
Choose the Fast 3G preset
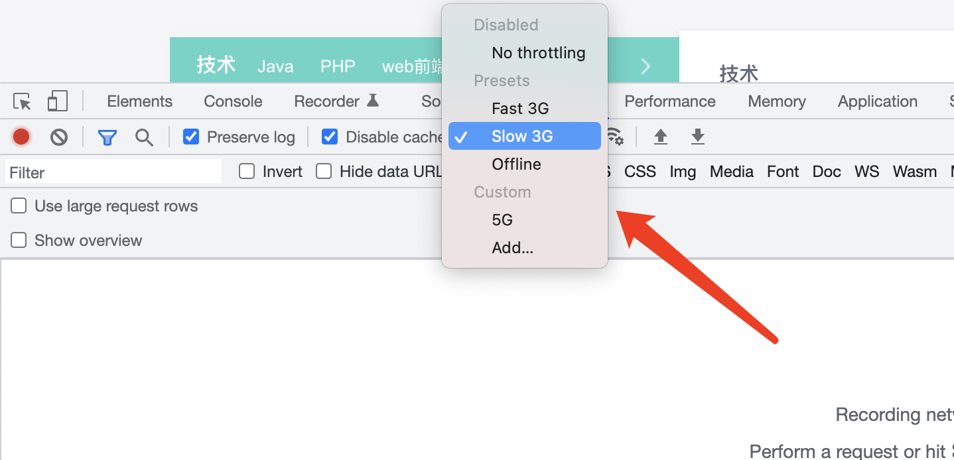[520, 109]
